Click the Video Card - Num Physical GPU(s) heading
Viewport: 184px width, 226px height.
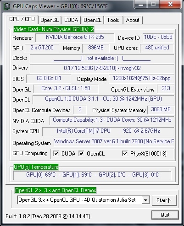[54, 29]
